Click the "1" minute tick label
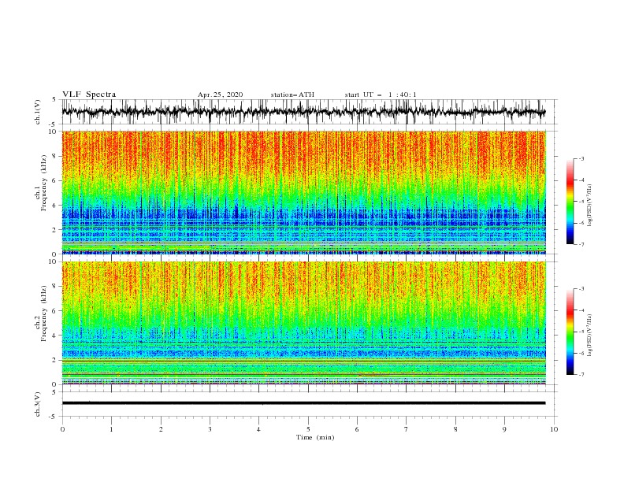Viewport: 624px width, 482px height. pyautogui.click(x=111, y=429)
